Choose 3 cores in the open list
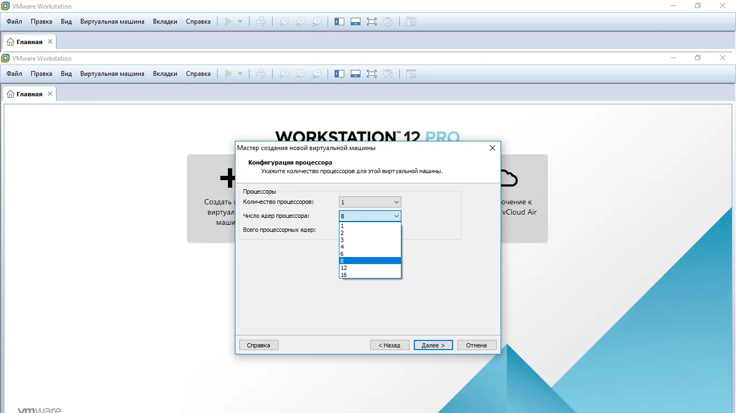736x413 pixels. (370, 240)
